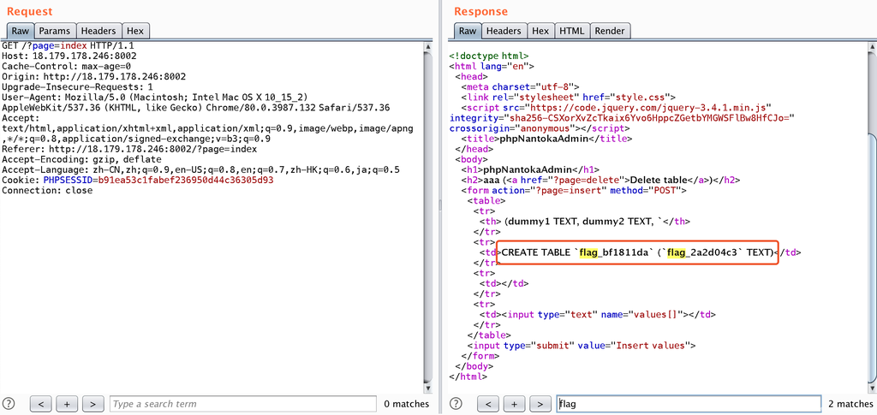
Task: Select Hex tab in Request panel
Action: tap(135, 31)
